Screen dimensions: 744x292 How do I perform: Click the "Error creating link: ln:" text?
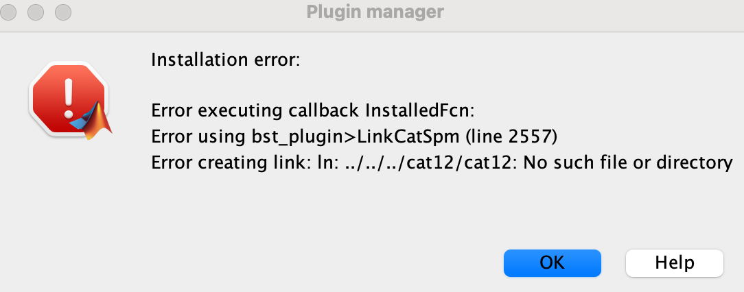[x=244, y=162]
